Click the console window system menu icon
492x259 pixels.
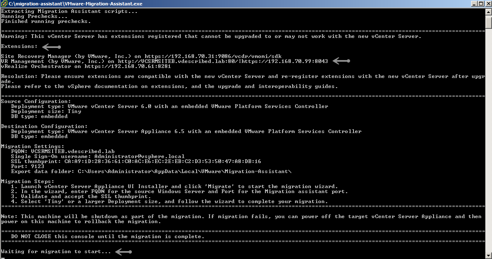click(x=4, y=3)
